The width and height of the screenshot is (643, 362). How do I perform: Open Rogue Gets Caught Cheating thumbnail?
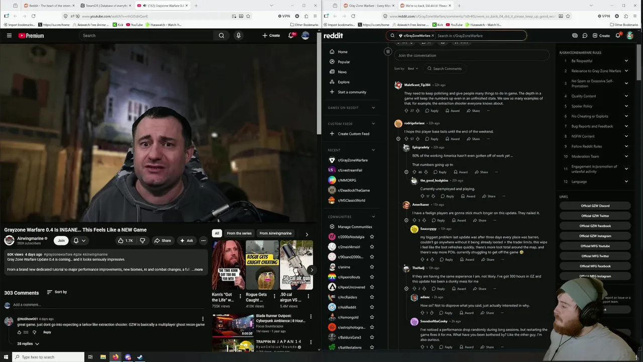pyautogui.click(x=262, y=265)
